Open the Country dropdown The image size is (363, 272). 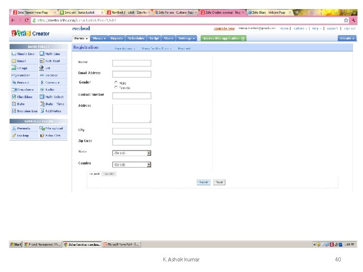pos(132,165)
